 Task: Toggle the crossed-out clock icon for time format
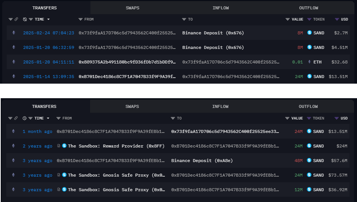coord(25,19)
